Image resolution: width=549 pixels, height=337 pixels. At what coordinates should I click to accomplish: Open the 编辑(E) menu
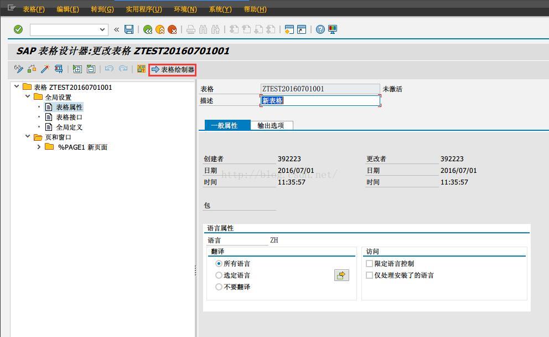[68, 9]
